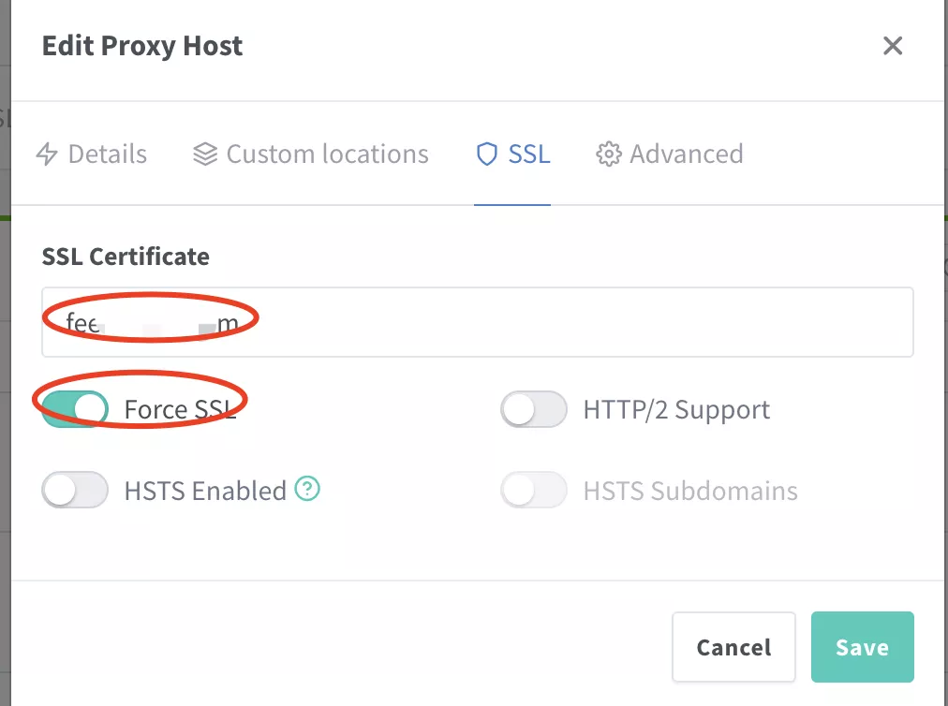Click the shield icon on SSL tab
The width and height of the screenshot is (948, 706).
486,154
